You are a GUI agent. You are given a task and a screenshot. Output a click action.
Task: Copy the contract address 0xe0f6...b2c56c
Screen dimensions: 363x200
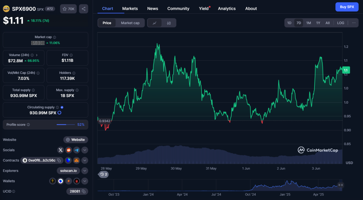pyautogui.click(x=59, y=160)
